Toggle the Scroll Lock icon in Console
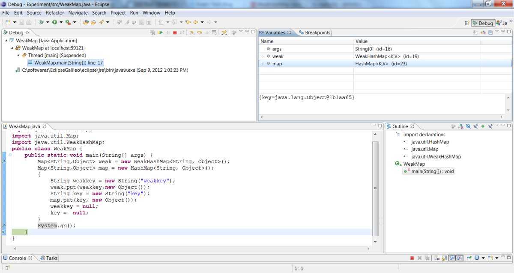 [x=444, y=258]
